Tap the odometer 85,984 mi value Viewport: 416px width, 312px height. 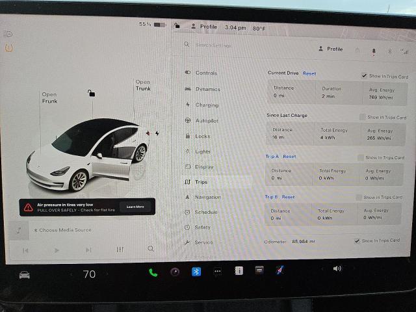click(304, 241)
